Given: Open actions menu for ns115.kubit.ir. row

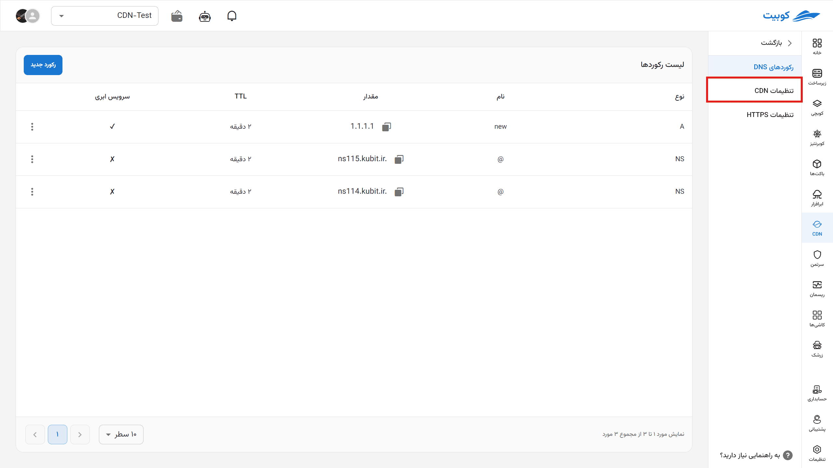Looking at the screenshot, I should tap(32, 159).
